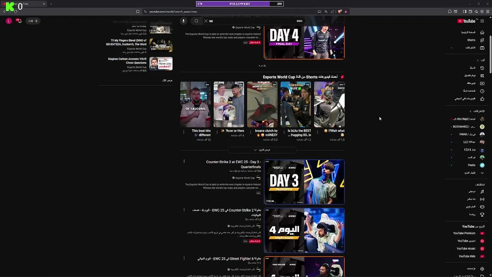Open the account avatar menu
Image resolution: width=492 pixels, height=277 pixels.
point(8,21)
